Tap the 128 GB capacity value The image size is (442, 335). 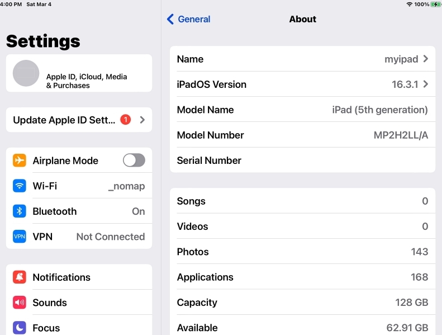coord(412,303)
